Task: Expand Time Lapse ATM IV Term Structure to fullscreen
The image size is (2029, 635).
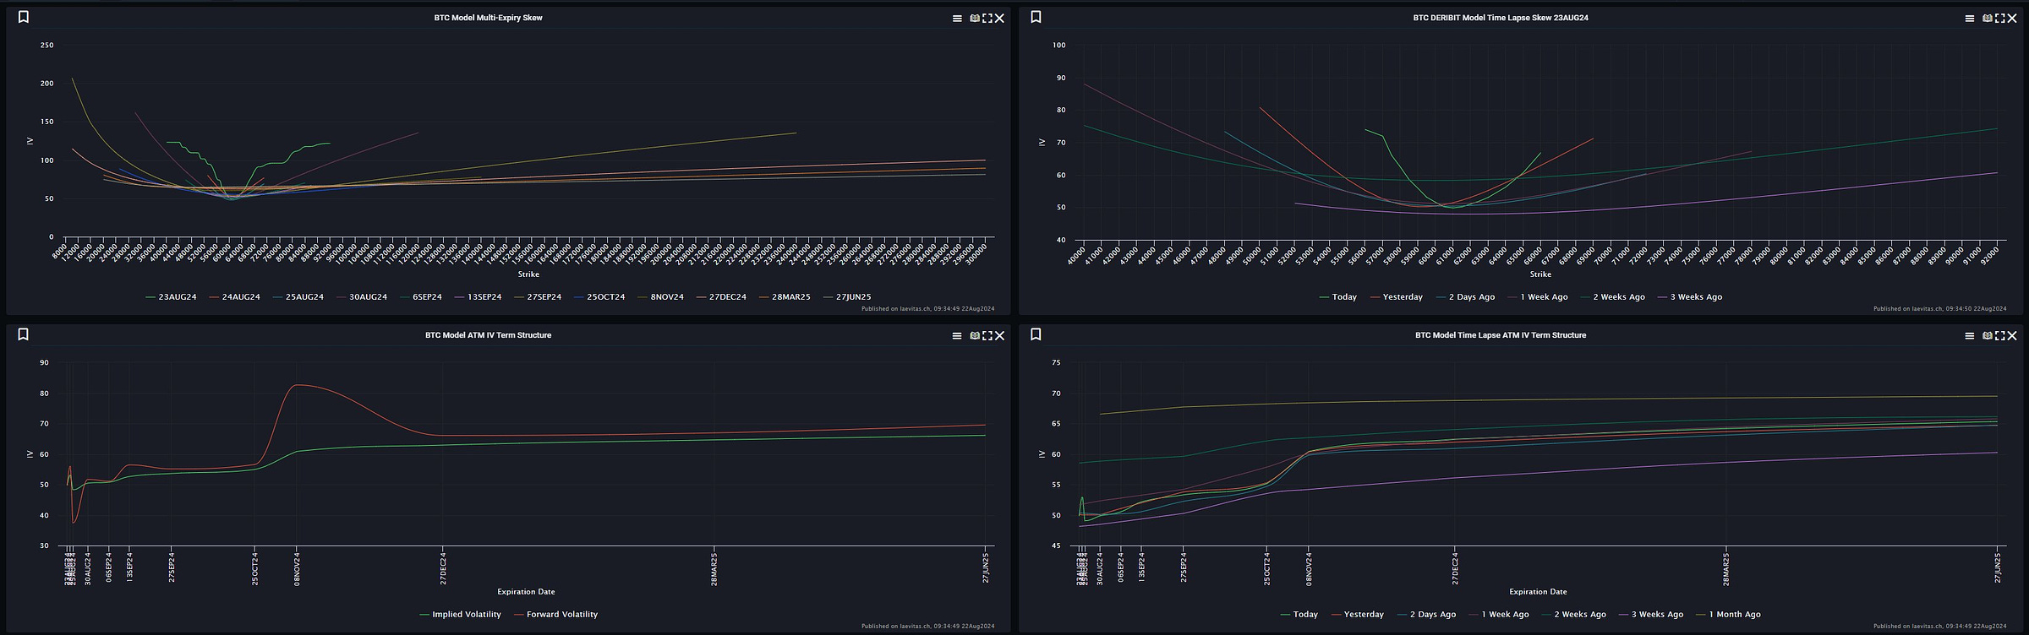Action: [1999, 336]
